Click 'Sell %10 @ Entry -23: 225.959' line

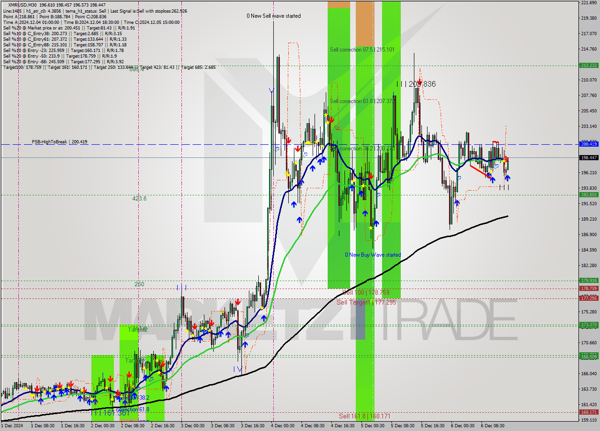pos(63,51)
